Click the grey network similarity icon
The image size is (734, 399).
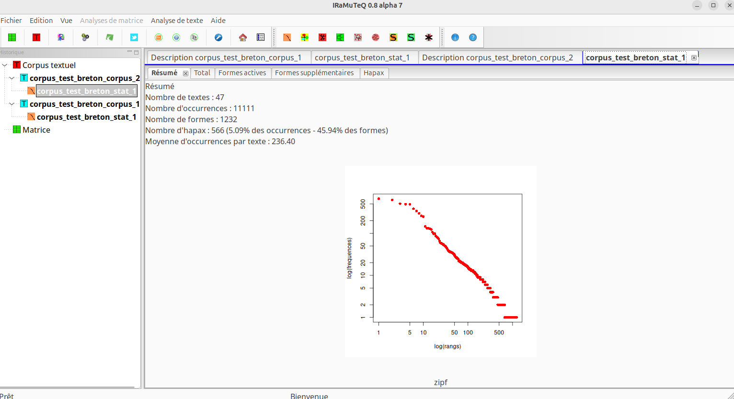(x=358, y=37)
